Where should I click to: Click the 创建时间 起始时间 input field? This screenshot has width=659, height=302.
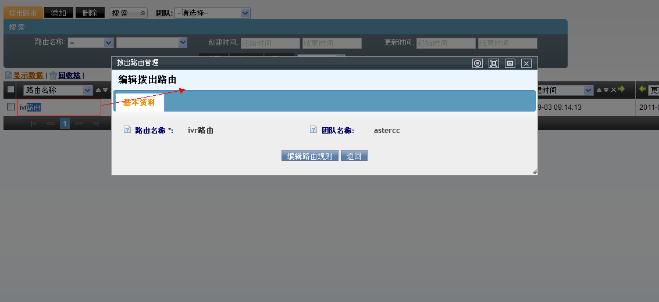click(270, 43)
